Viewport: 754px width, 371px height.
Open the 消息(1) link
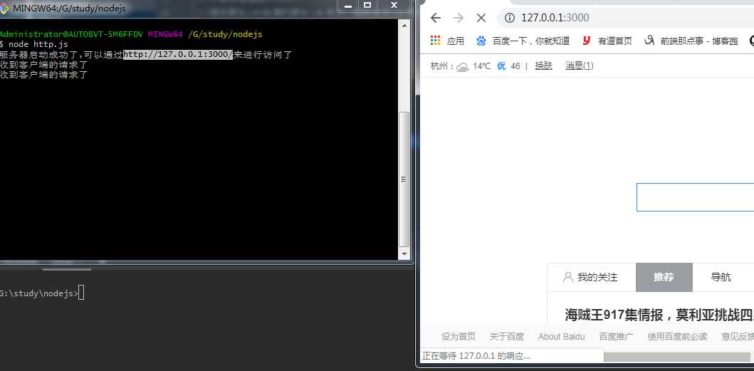580,66
